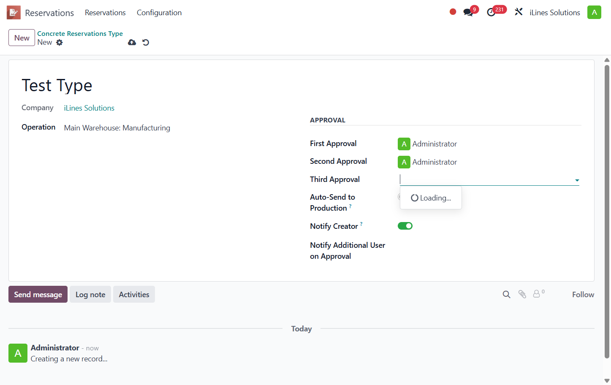
Task: Click the vertical scrollbar up arrow
Action: tap(607, 60)
